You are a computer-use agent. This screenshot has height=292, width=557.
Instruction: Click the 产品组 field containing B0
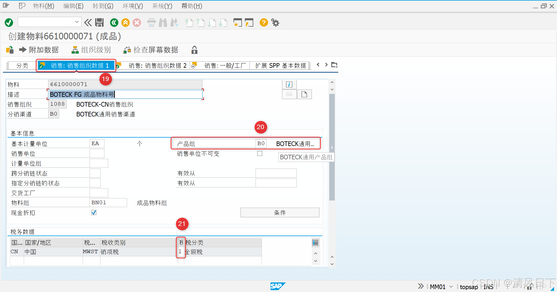[x=261, y=143]
